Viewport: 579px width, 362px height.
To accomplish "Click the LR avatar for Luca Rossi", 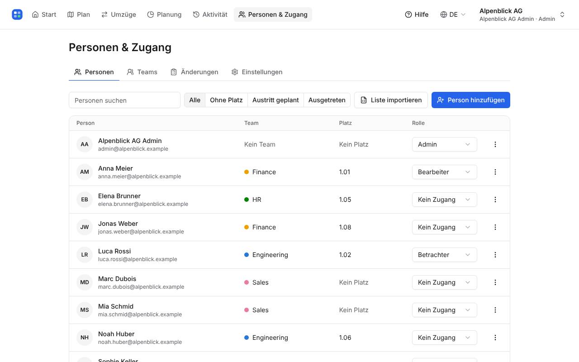I will click(85, 255).
